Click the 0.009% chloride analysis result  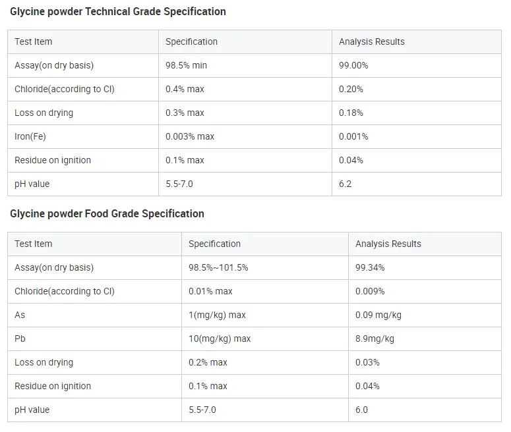(370, 292)
